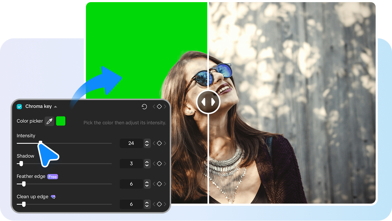This screenshot has width=392, height=221.
Task: Disable the Chroma key effect checkbox
Action: click(x=19, y=107)
